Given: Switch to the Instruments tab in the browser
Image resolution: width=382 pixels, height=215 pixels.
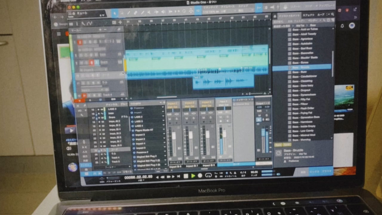Looking at the screenshot, I should pyautogui.click(x=289, y=16).
